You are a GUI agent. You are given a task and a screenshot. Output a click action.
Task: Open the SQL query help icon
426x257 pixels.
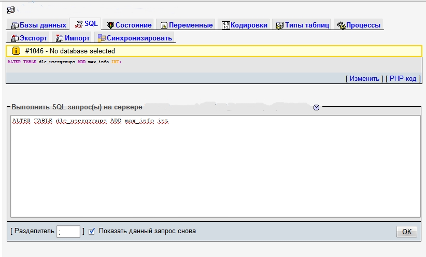[x=317, y=107]
